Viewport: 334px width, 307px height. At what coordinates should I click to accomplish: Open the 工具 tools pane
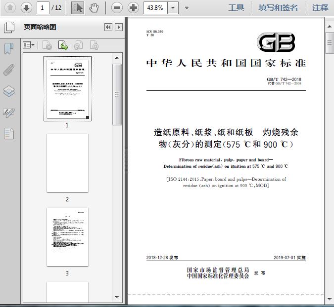[236, 8]
